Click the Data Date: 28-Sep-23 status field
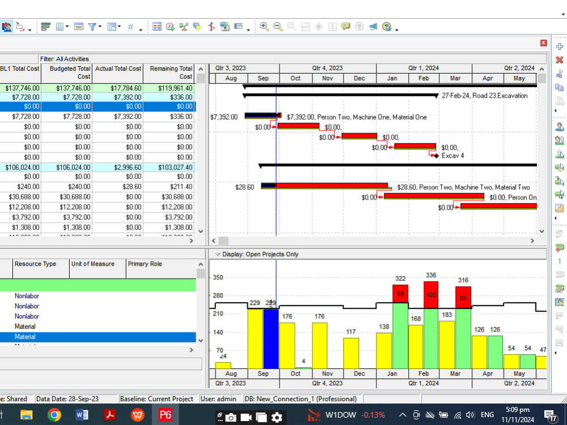The width and height of the screenshot is (567, 425). click(x=77, y=399)
